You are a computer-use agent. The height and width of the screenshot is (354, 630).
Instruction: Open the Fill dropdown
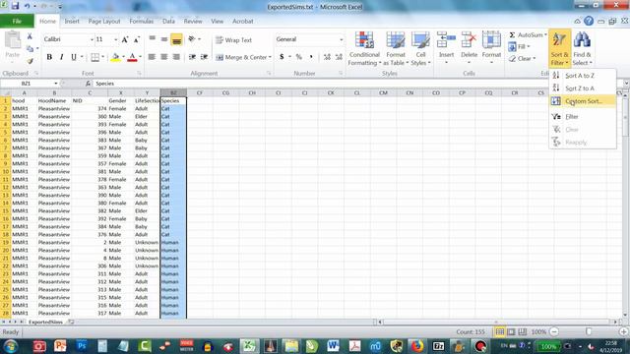[520, 47]
